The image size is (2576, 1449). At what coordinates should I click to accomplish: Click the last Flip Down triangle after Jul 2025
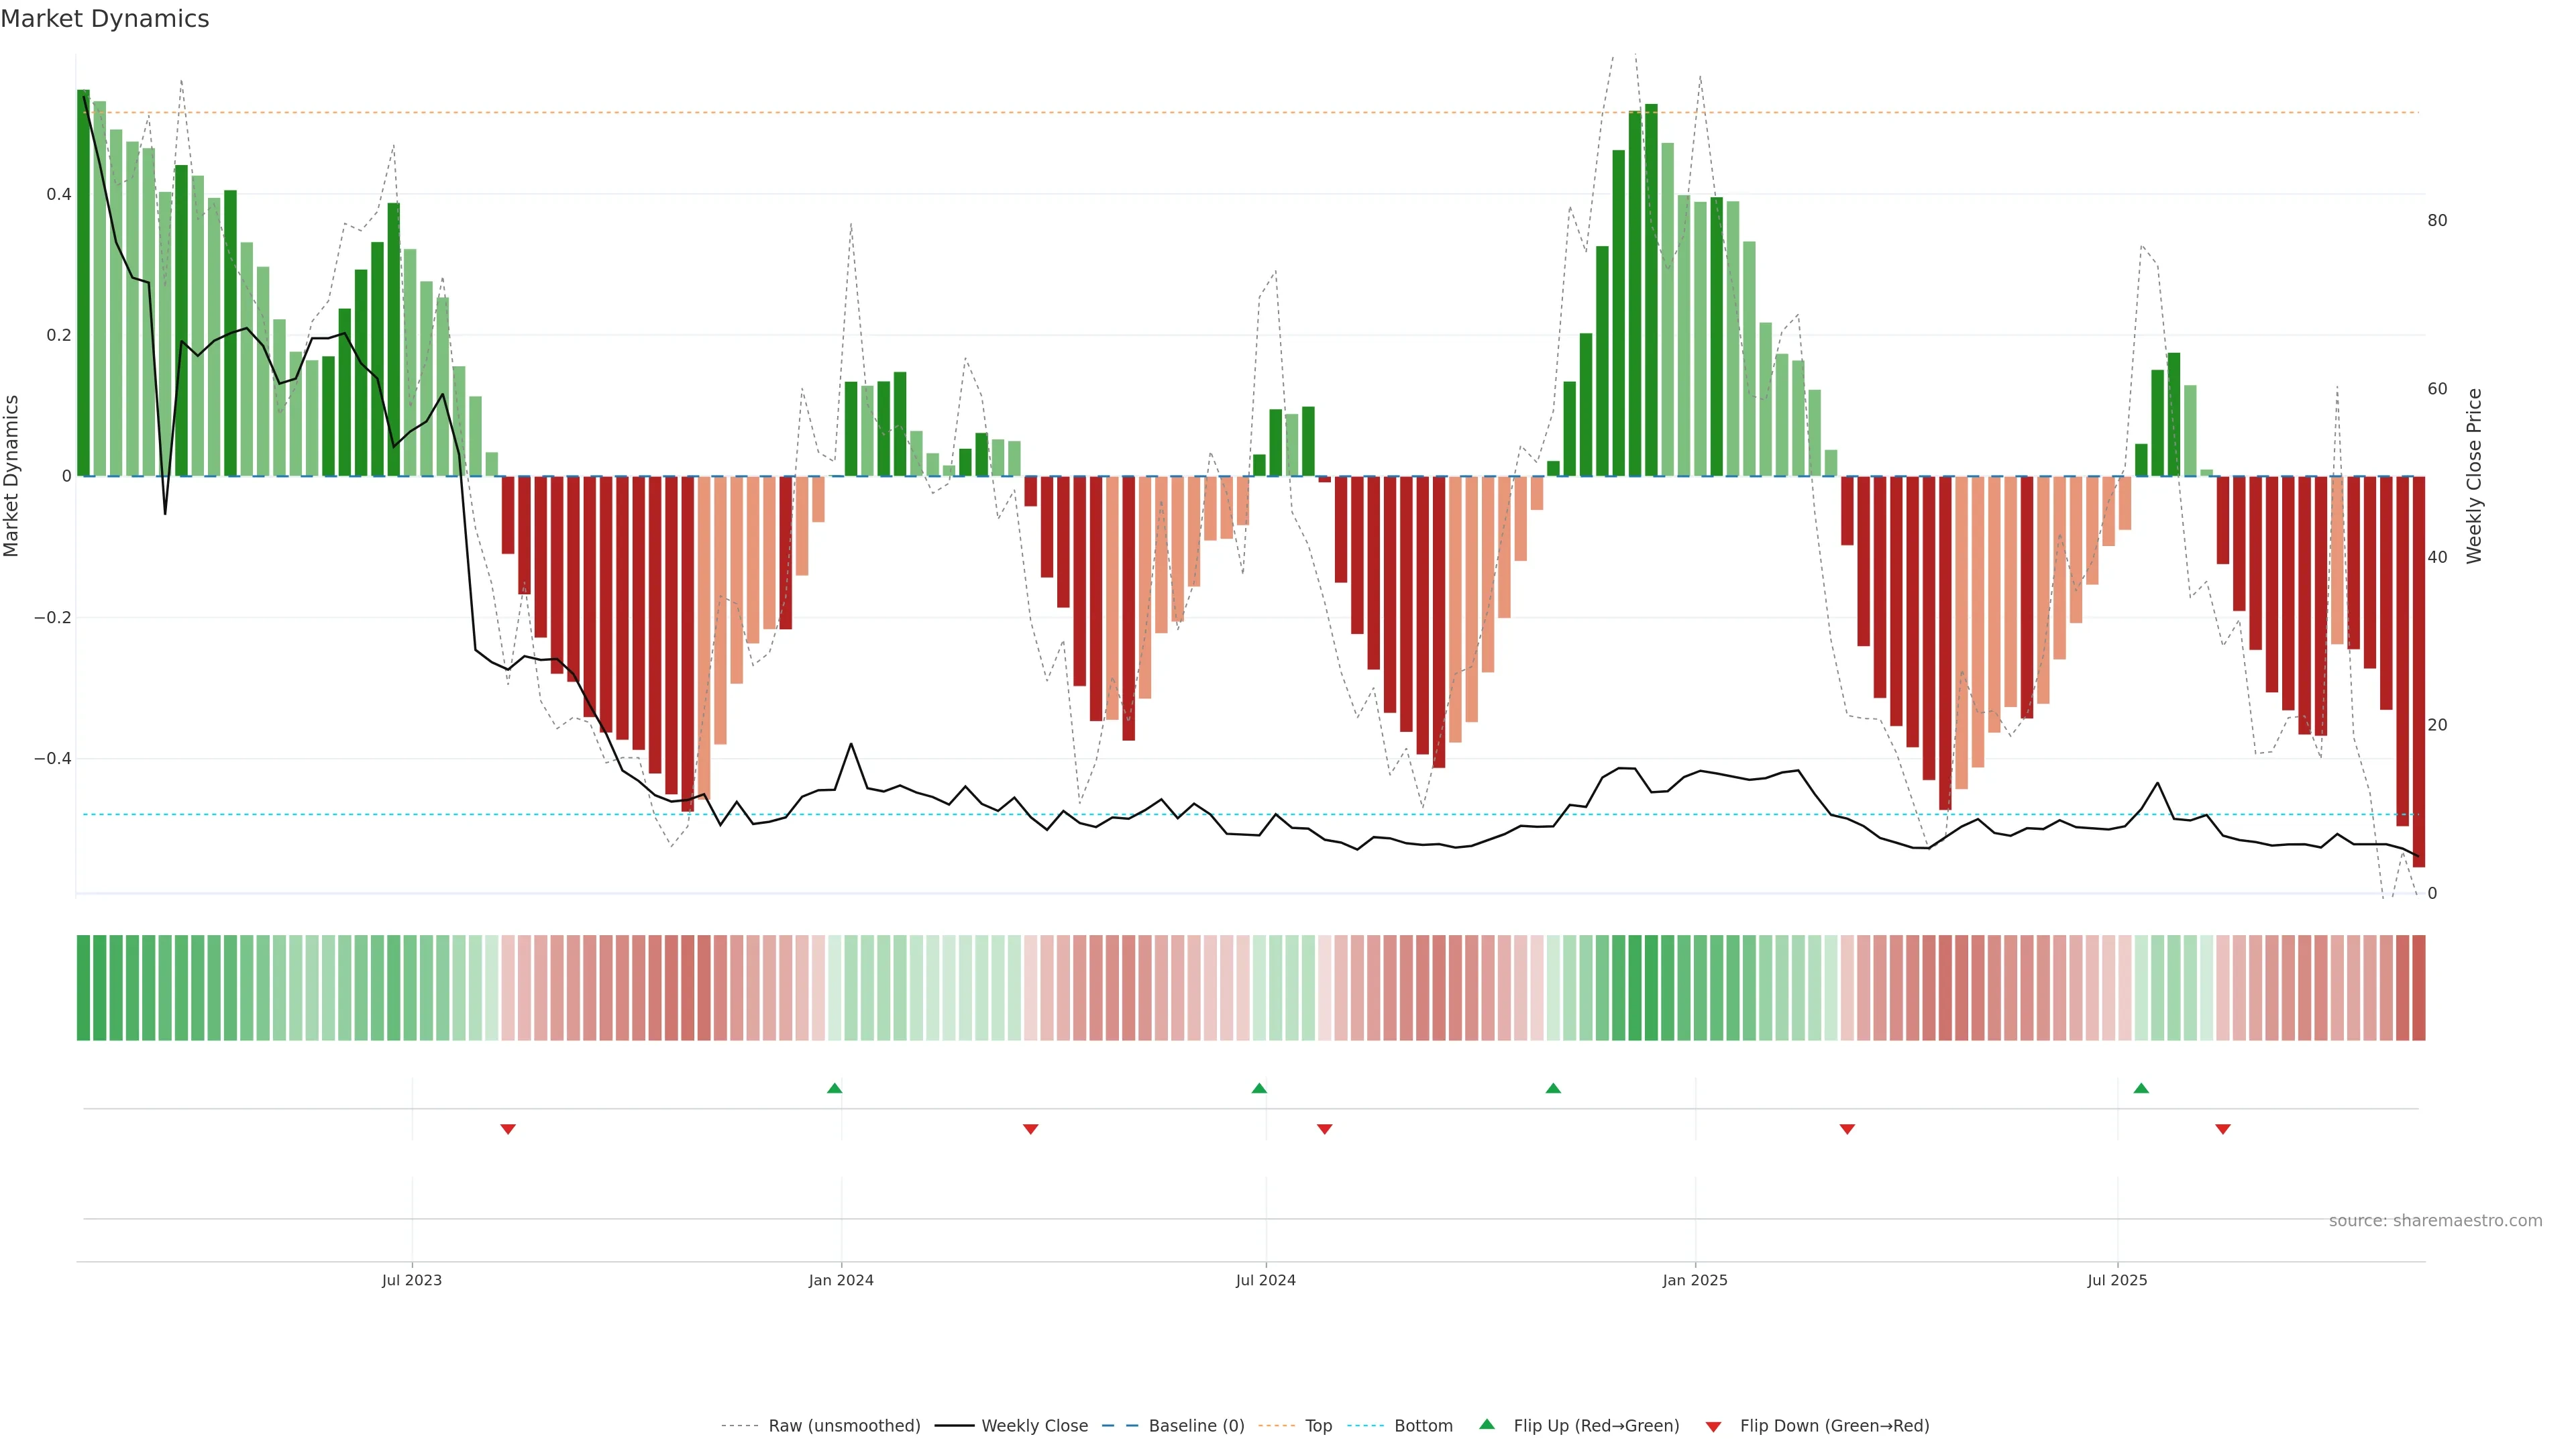pyautogui.click(x=2223, y=1129)
